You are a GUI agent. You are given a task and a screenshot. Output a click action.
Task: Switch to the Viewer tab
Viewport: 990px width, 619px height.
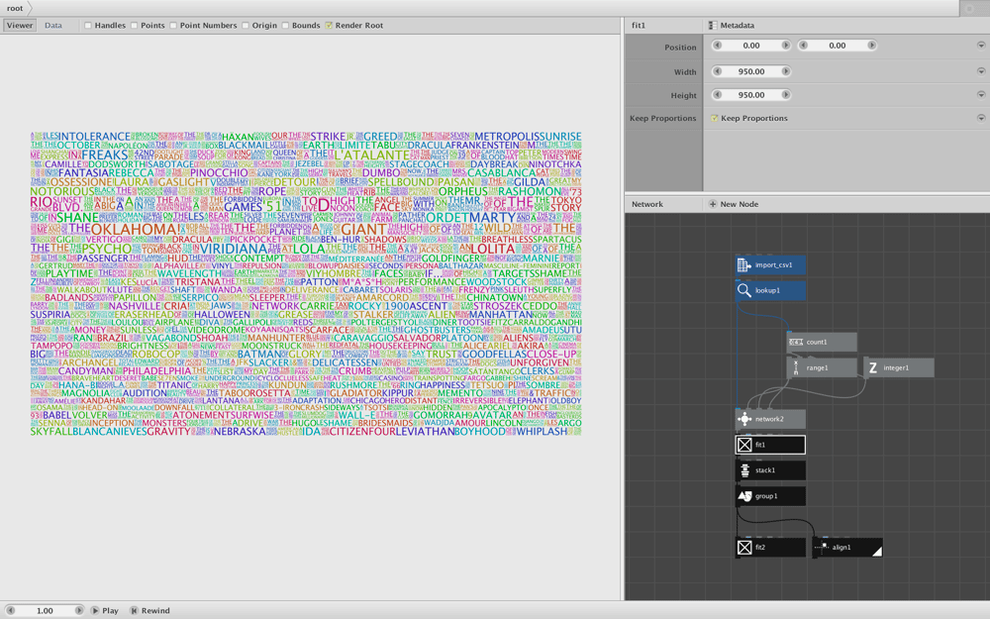pyautogui.click(x=20, y=26)
